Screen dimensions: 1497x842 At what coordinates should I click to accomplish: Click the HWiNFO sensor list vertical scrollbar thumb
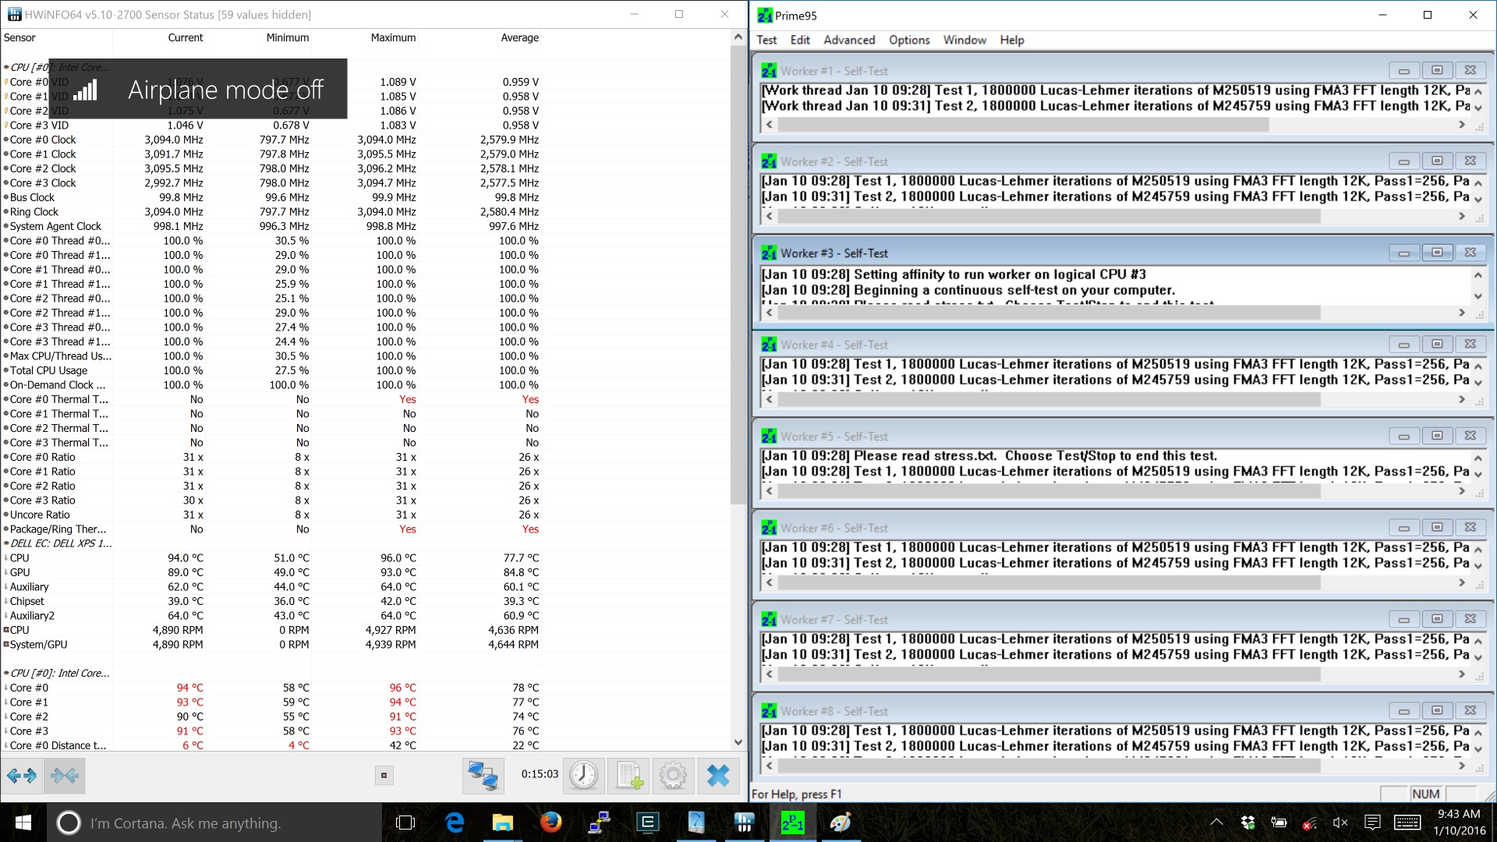tap(738, 274)
